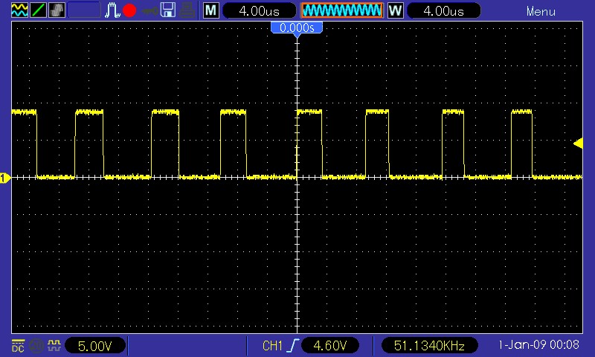This screenshot has width=595, height=357.
Task: Select the 4.60V trigger level value
Action: 330,346
